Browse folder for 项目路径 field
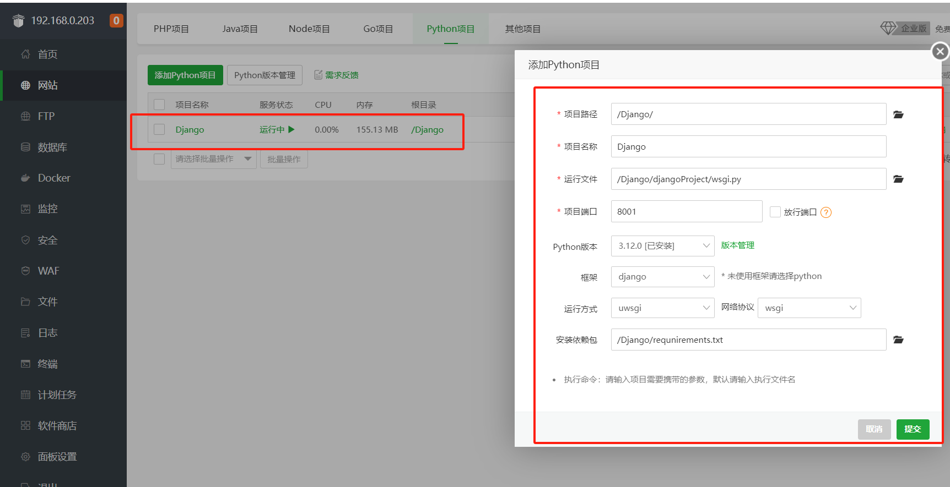This screenshot has height=487, width=950. click(898, 114)
